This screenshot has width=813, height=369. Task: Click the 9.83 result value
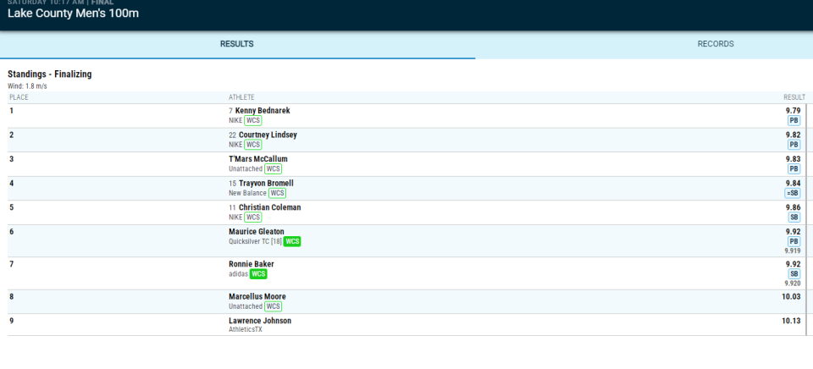click(793, 159)
